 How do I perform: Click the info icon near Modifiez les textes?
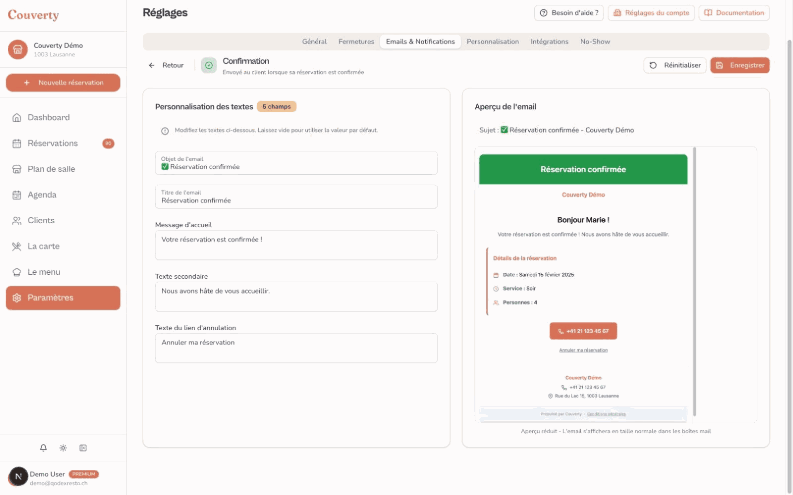(x=165, y=131)
